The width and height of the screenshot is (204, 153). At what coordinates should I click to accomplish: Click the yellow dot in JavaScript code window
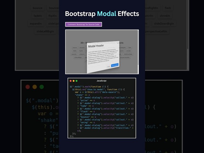pos(74,81)
